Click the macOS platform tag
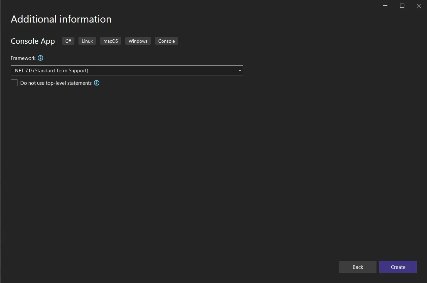Screen dimensions: 427x283 (110, 41)
